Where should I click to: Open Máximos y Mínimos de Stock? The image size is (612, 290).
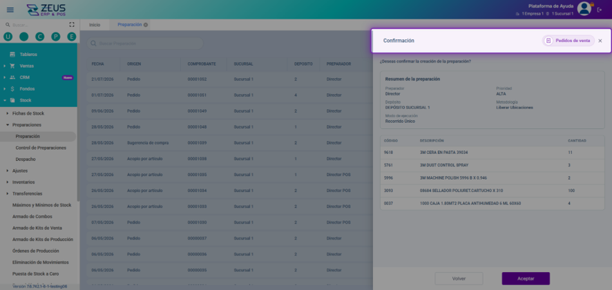41,205
